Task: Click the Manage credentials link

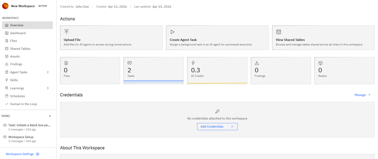Action: click(x=360, y=95)
